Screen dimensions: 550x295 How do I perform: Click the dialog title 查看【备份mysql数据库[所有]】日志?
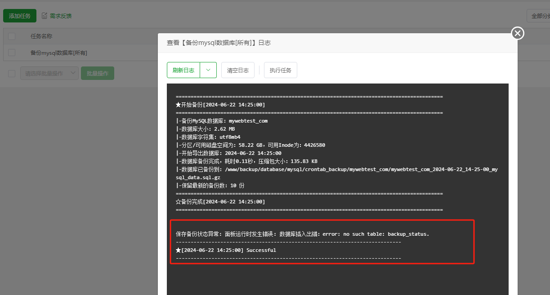pos(219,43)
